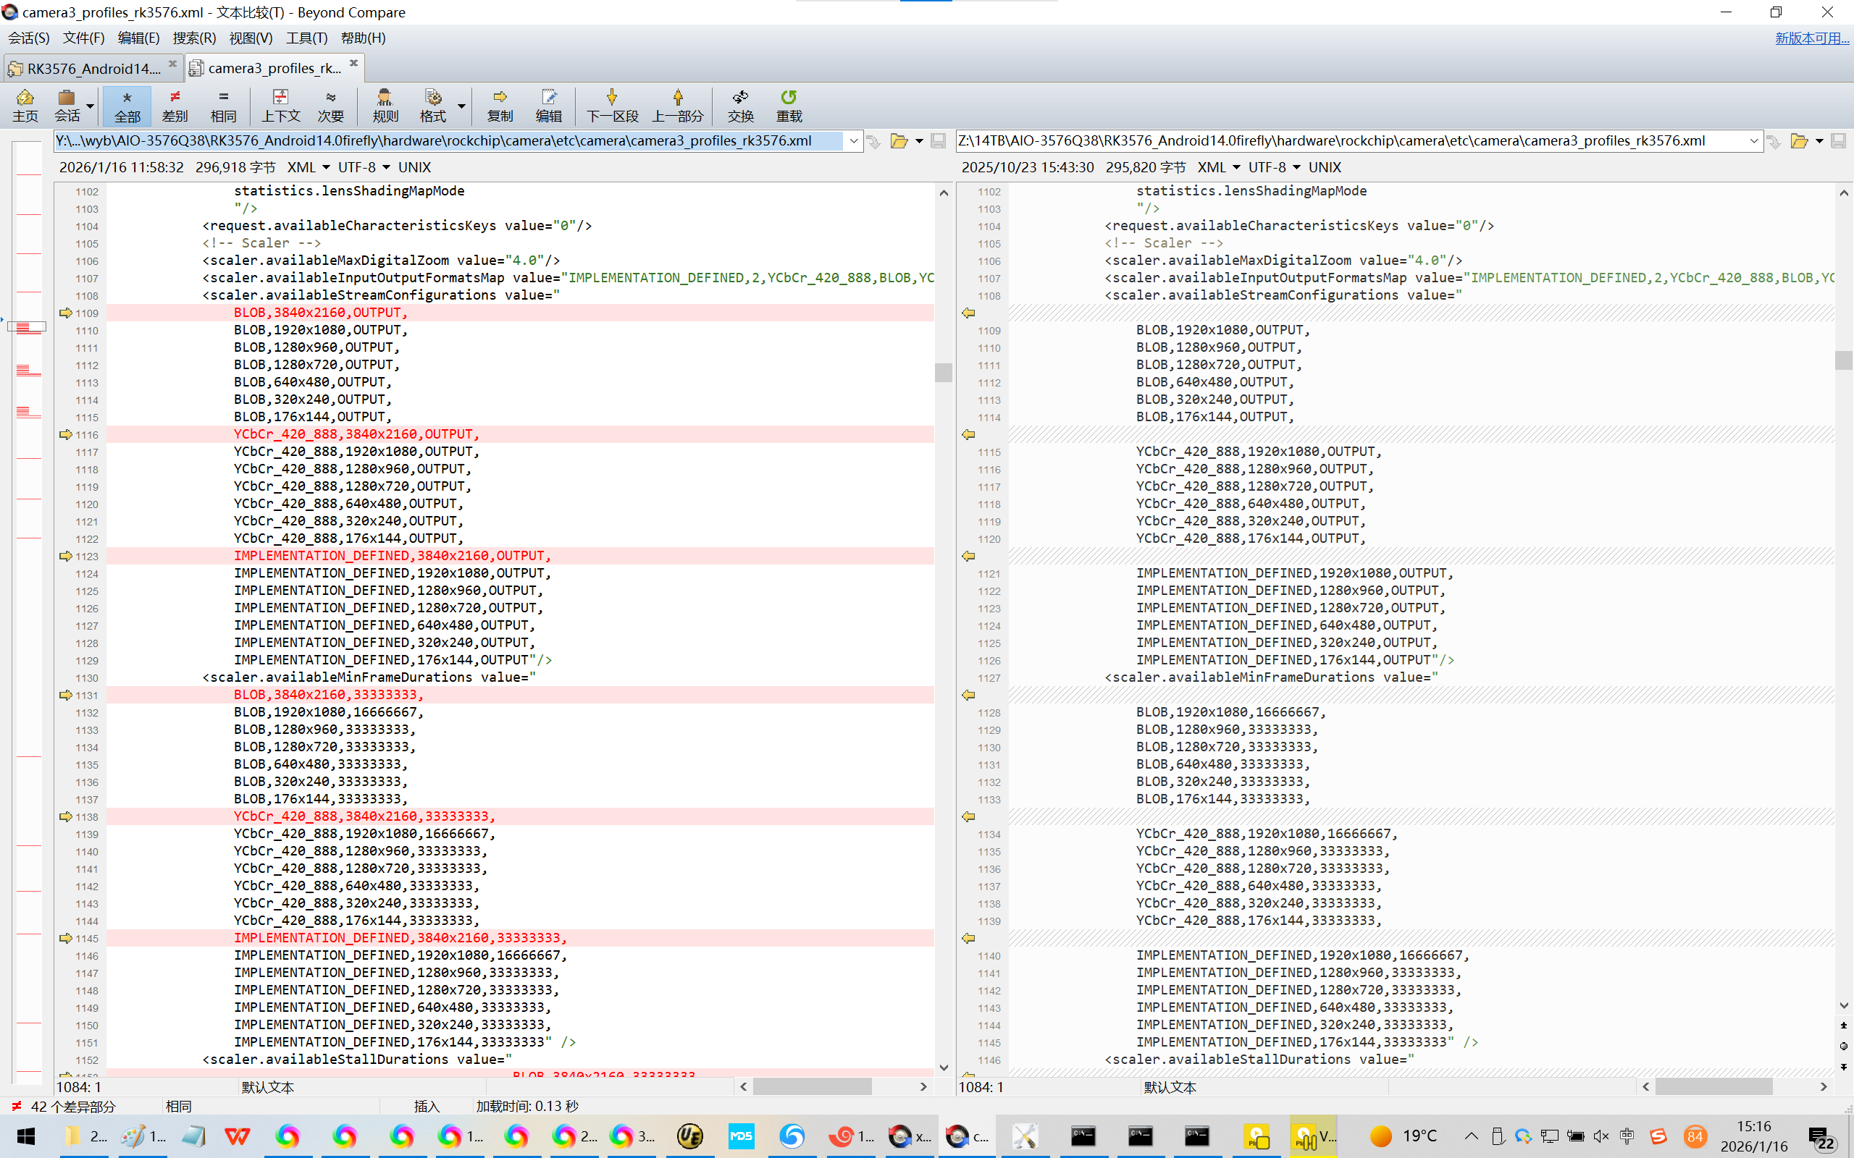Toggle Show Differences (差别) filter
This screenshot has height=1158, width=1854.
tap(175, 105)
